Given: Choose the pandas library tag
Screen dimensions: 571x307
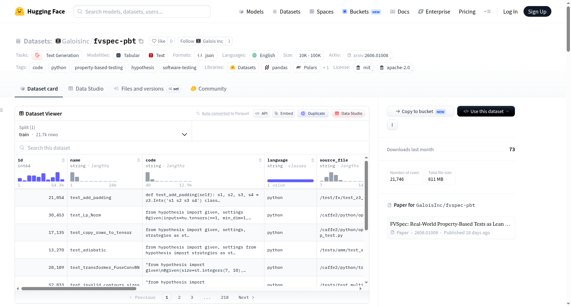Looking at the screenshot, I should [x=276, y=67].
